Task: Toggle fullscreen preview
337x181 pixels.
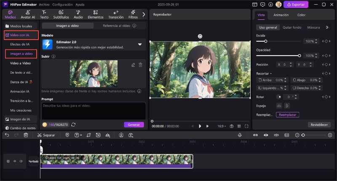Action: click(x=246, y=126)
